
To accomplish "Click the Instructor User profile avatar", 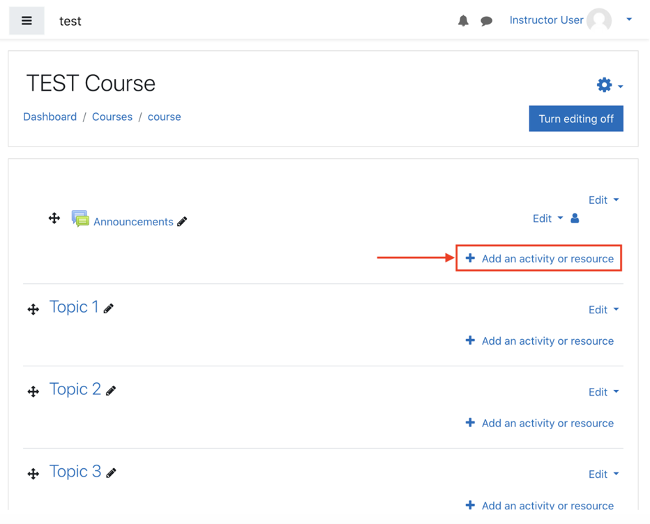I will (x=598, y=20).
